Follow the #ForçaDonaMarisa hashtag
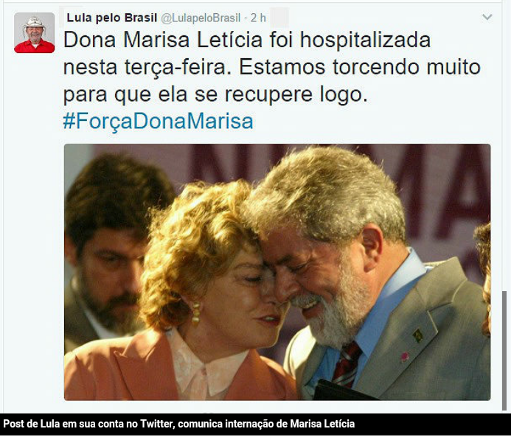511x440 pixels. click(158, 122)
